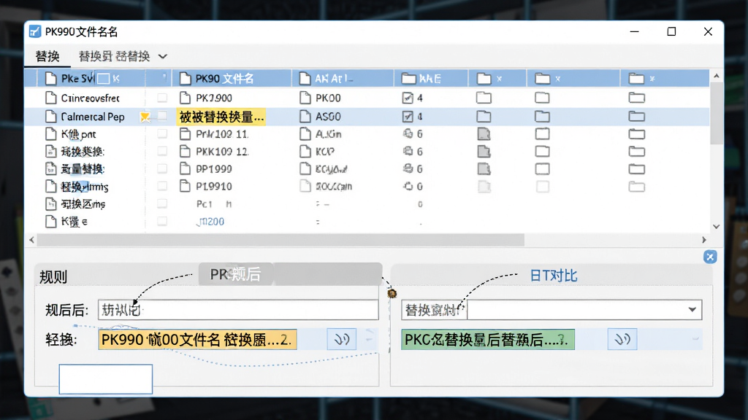The image size is (748, 420).
Task: Toggle the header checkbox beside Pke Sv
Action: pyautogui.click(x=104, y=79)
